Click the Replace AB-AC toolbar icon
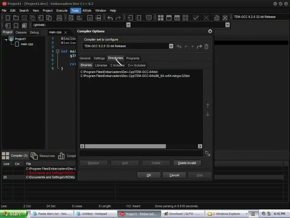The width and height of the screenshot is (290, 218). tap(79, 18)
